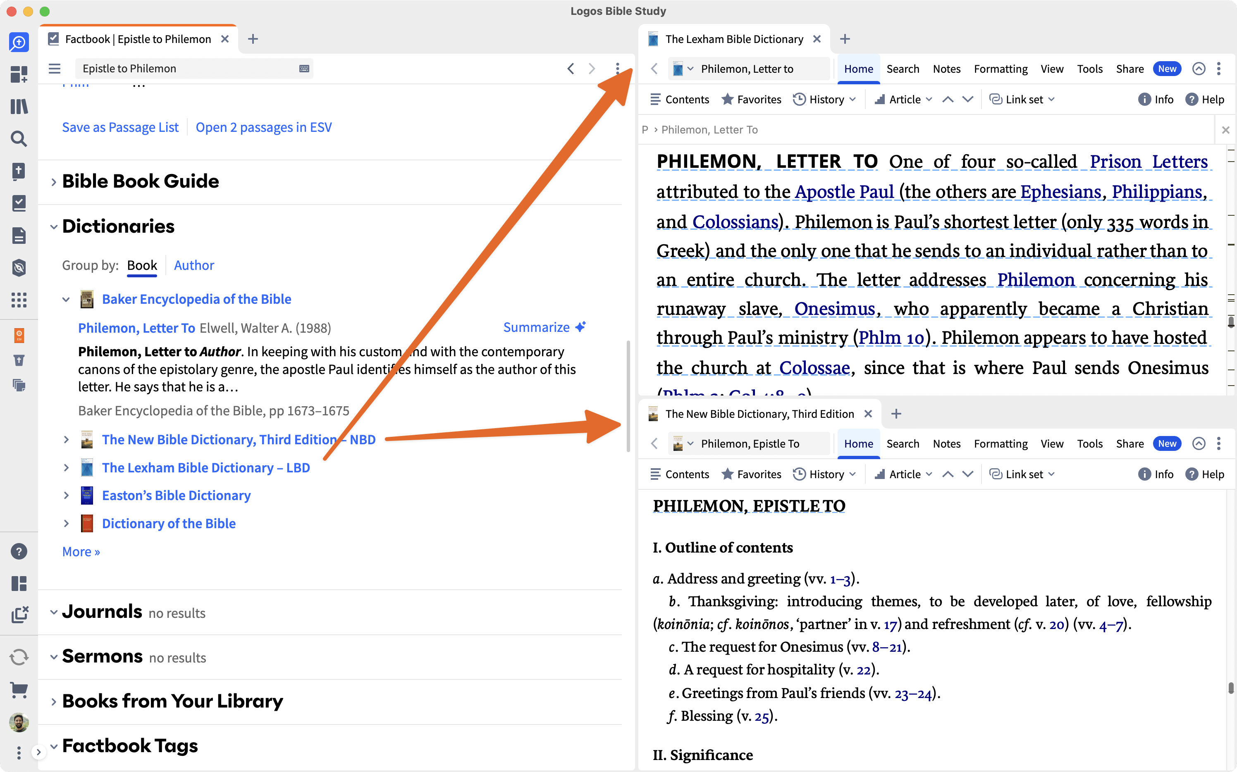Open Contents in New Bible Dictionary toolbar
The image size is (1237, 772).
click(679, 474)
